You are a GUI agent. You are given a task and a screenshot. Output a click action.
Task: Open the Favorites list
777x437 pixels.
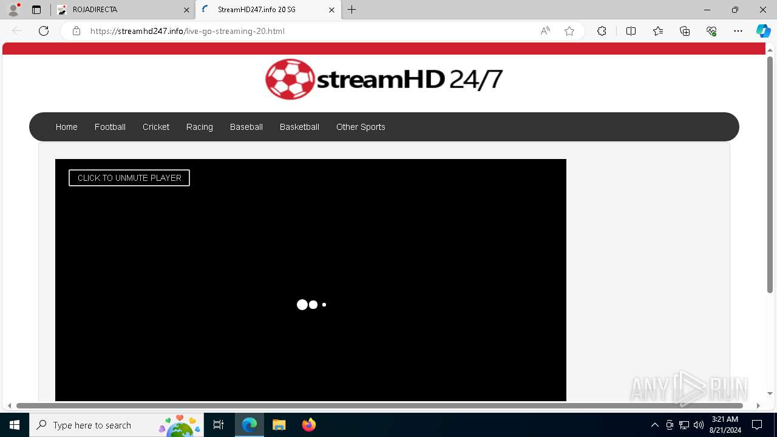pos(658,31)
